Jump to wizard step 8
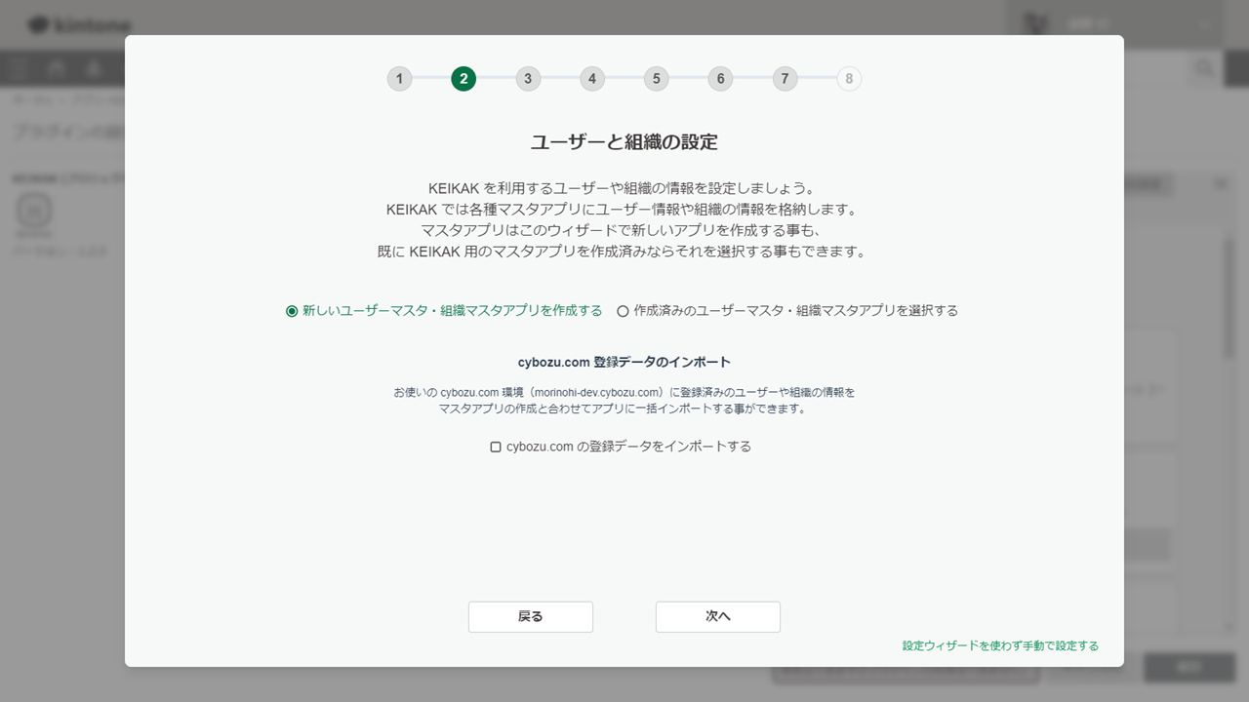This screenshot has width=1249, height=702. 849,79
